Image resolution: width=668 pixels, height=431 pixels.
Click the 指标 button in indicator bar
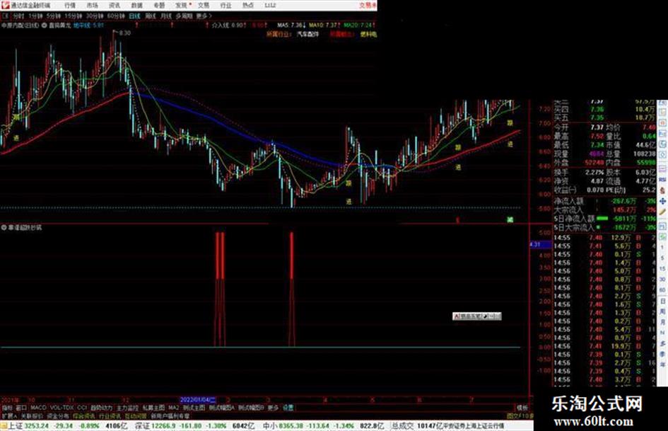point(7,408)
